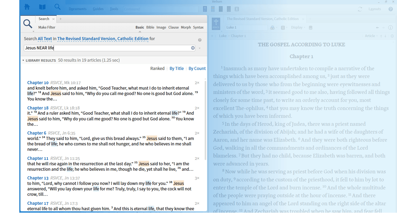397x213 pixels.
Task: Open the Guides menu
Action: pos(98,9)
